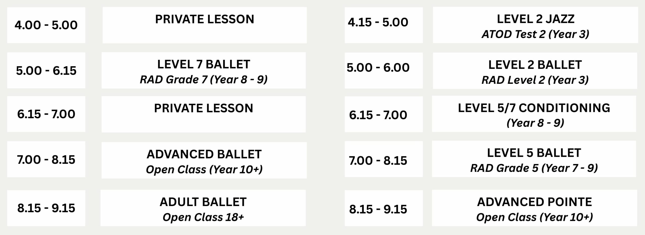Select the 5.00 - 6.15 time slot
The width and height of the screenshot is (645, 235).
click(x=46, y=70)
